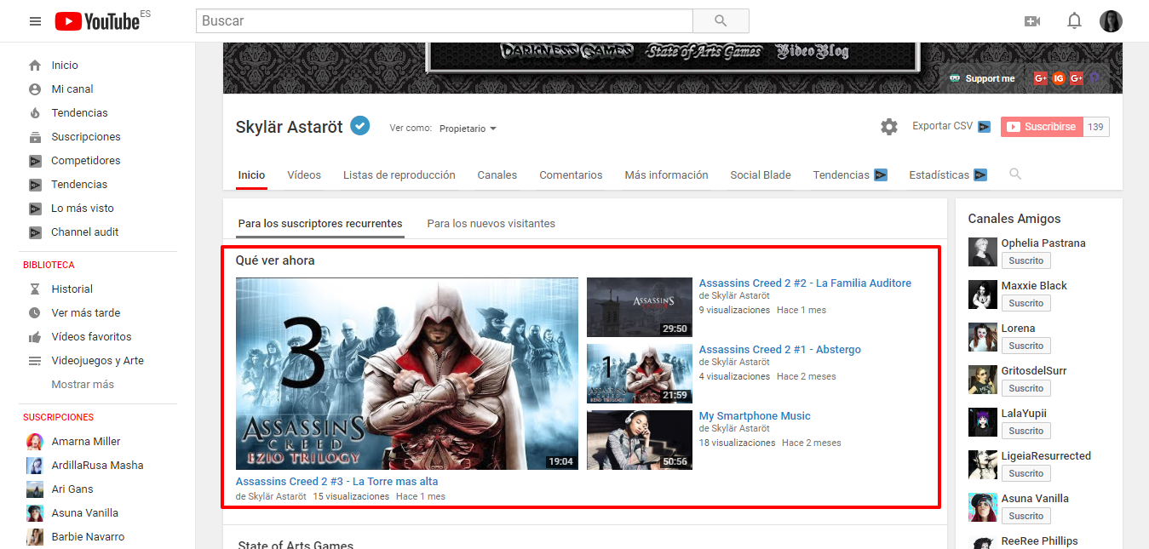1149x549 pixels.
Task: Open Listas de reproducción tab
Action: [x=399, y=174]
